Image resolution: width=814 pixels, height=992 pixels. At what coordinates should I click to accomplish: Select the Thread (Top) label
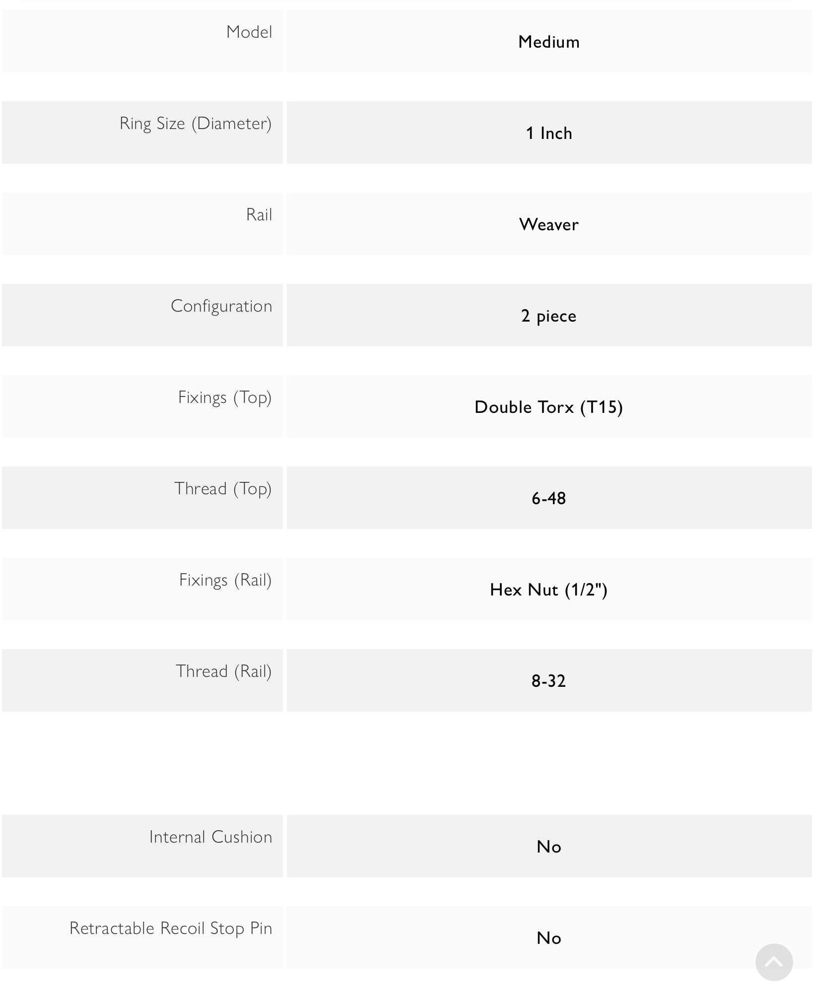[x=223, y=489]
